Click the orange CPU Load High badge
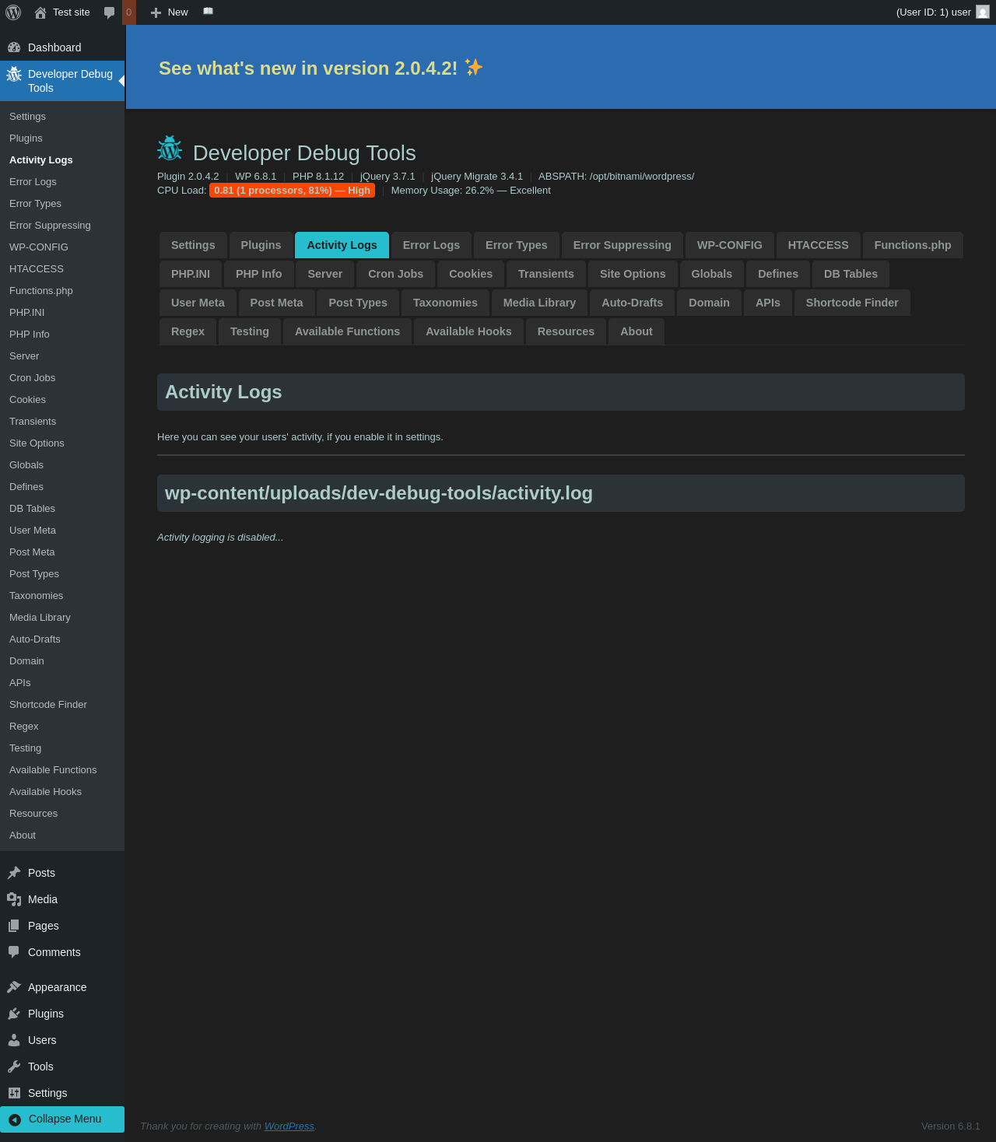Screen dimensions: 996x1142 click(292, 191)
